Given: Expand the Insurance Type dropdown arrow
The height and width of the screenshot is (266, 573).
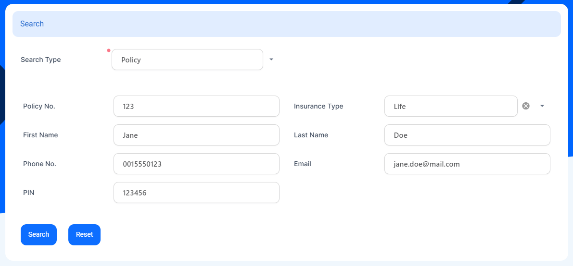Looking at the screenshot, I should (542, 106).
